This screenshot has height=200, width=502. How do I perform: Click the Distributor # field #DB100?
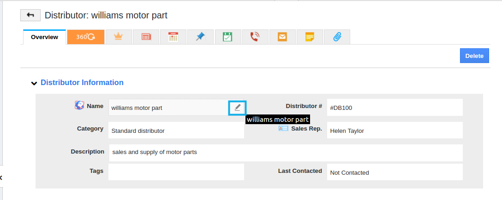point(395,108)
